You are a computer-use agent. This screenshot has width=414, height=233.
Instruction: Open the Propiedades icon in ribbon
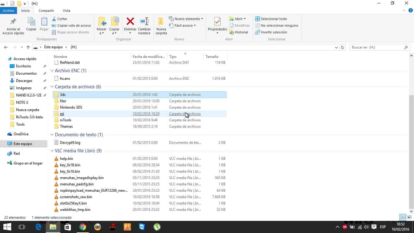217,22
